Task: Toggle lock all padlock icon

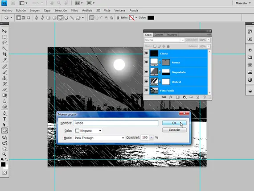Action: [x=168, y=46]
